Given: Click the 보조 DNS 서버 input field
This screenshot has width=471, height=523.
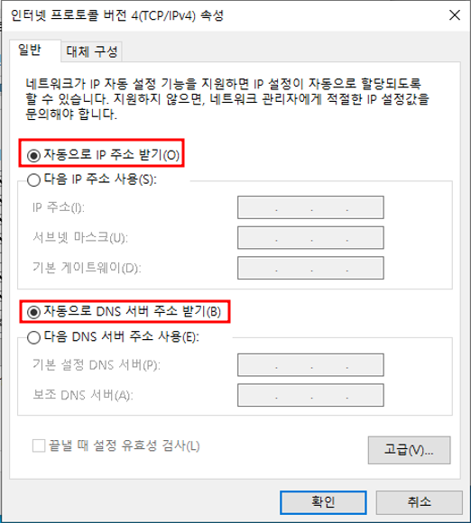Looking at the screenshot, I should point(310,395).
